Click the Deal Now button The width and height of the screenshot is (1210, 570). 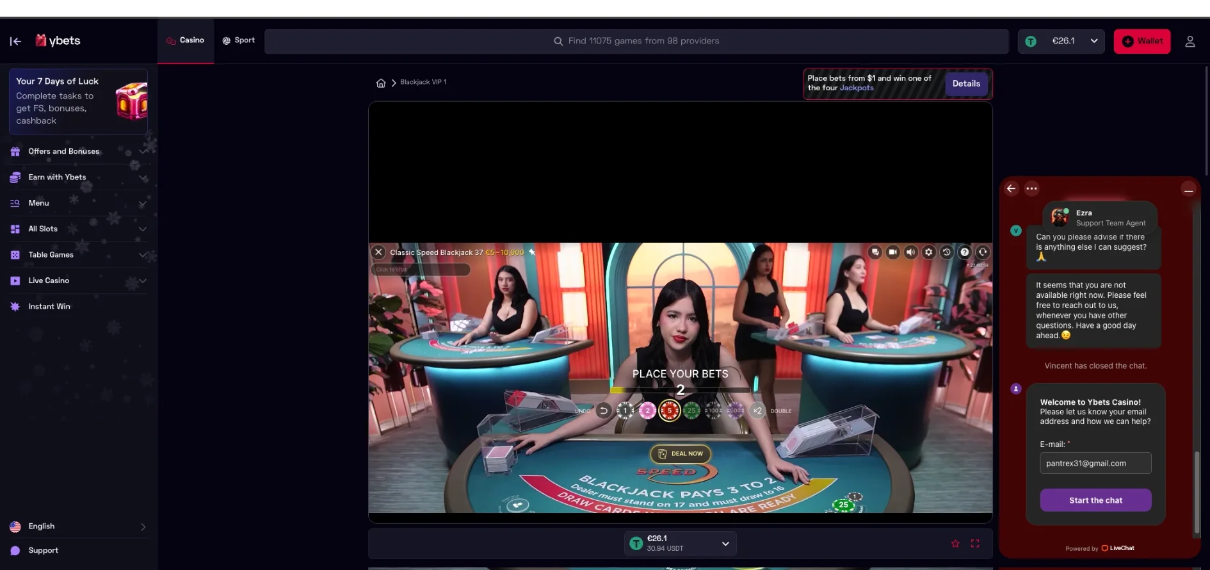pyautogui.click(x=681, y=453)
